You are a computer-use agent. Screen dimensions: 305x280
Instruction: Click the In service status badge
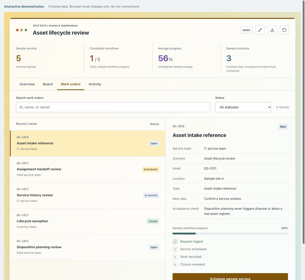151,195
